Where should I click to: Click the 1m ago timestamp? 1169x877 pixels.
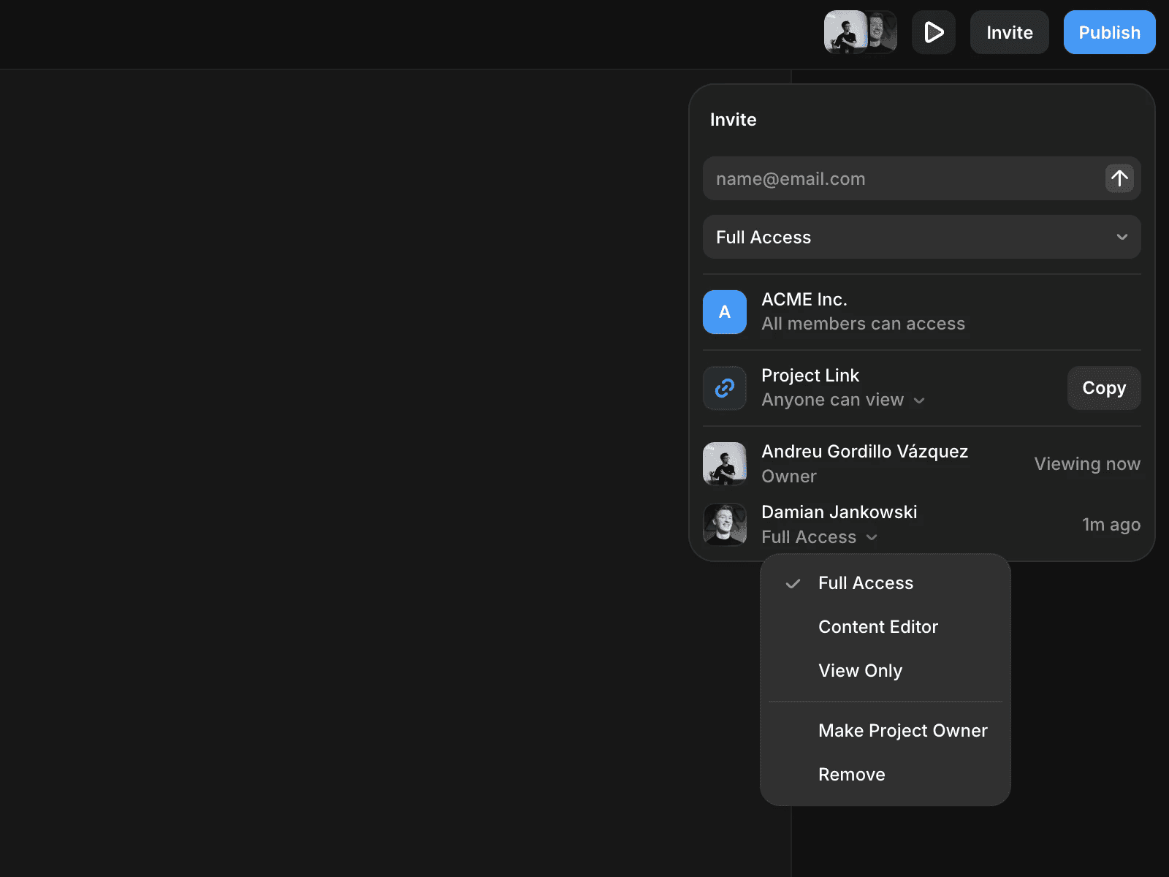tap(1111, 525)
